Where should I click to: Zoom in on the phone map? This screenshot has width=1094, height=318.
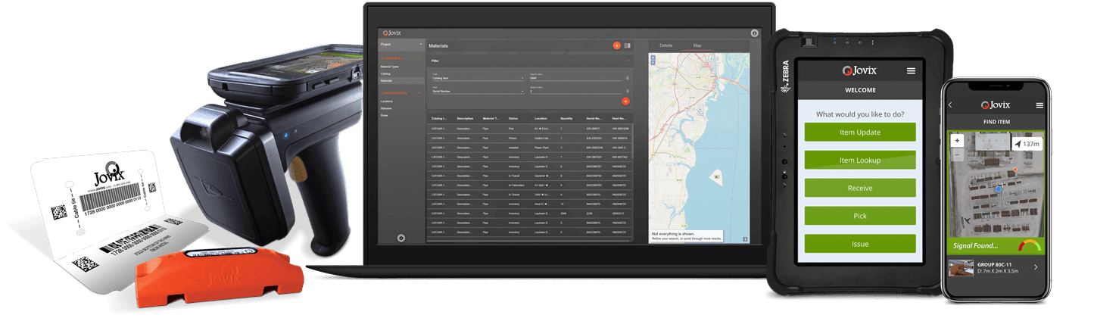click(x=957, y=140)
